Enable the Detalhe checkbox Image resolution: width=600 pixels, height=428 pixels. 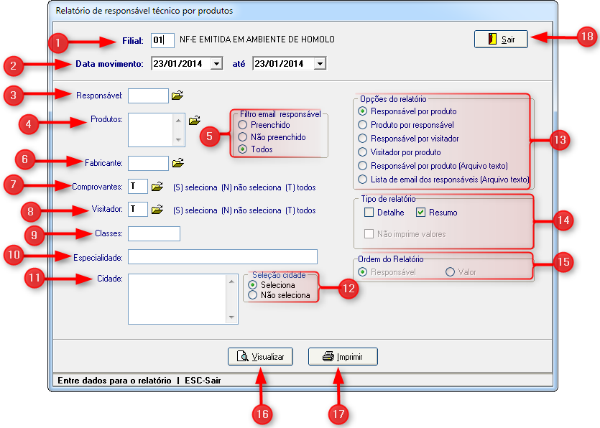pyautogui.click(x=369, y=213)
